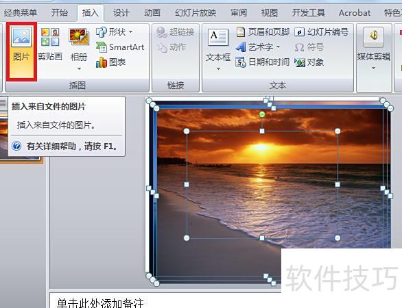Insert a 图表 chart
The image size is (402, 308).
pos(110,62)
